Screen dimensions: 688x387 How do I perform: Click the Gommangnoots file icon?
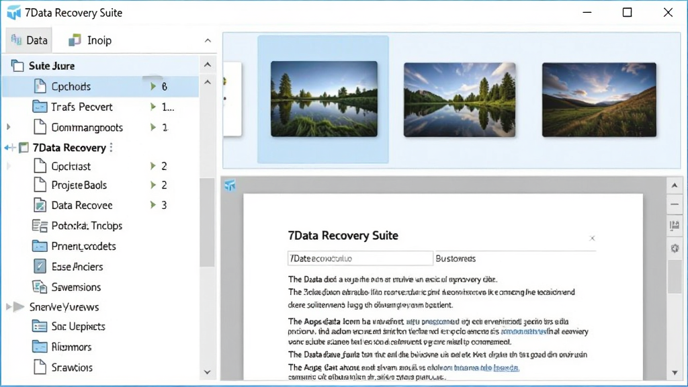coord(40,127)
